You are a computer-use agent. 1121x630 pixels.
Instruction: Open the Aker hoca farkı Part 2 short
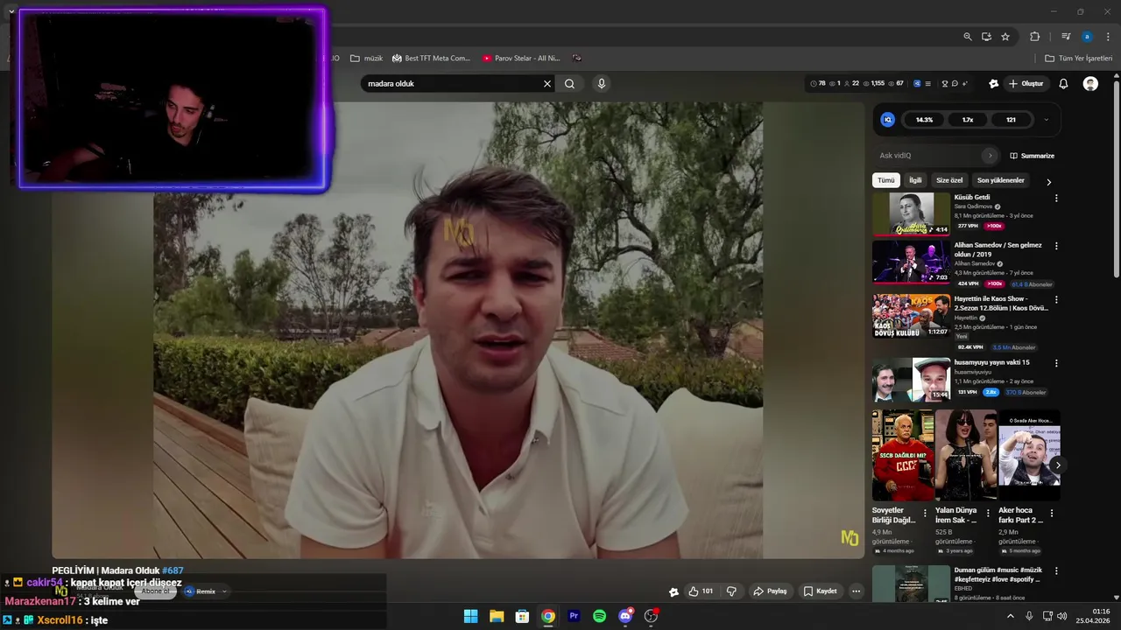pyautogui.click(x=1029, y=455)
